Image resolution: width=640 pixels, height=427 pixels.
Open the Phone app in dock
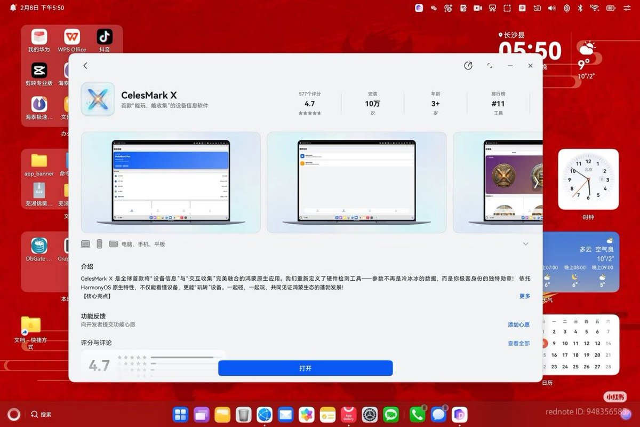[x=417, y=414]
